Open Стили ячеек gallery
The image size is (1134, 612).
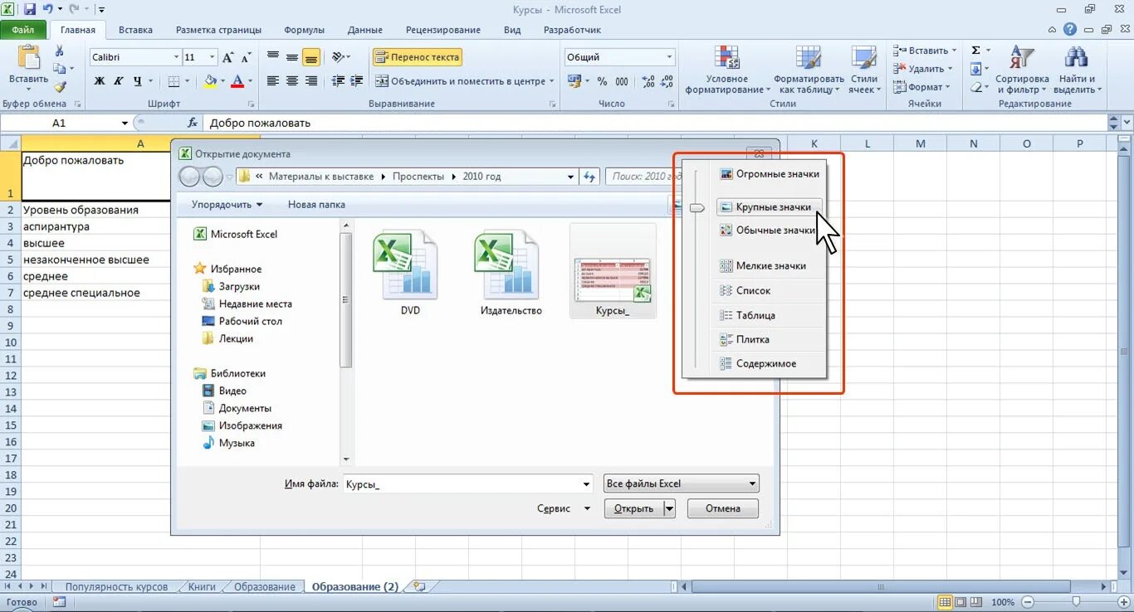coord(864,70)
